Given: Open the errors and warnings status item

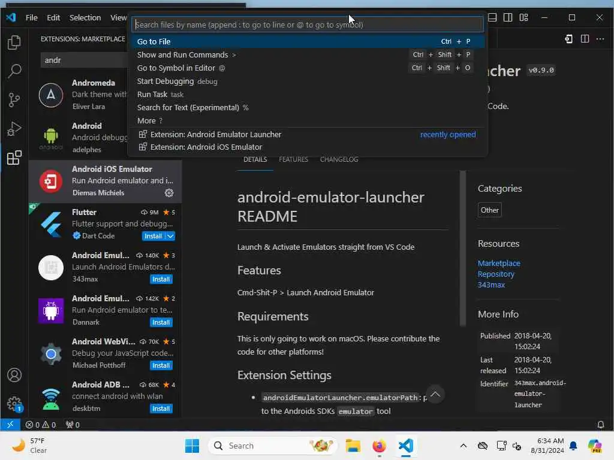Looking at the screenshot, I should click(41, 425).
